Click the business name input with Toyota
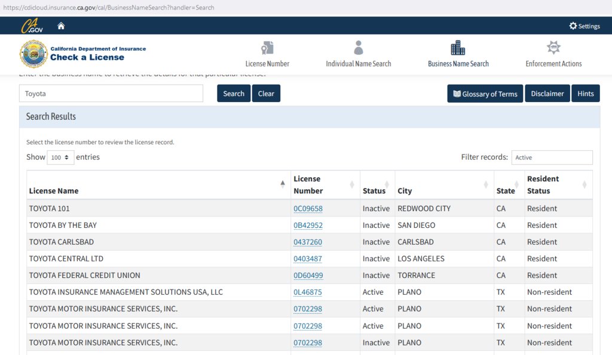Viewport: 612px width, 355px height. (x=111, y=94)
